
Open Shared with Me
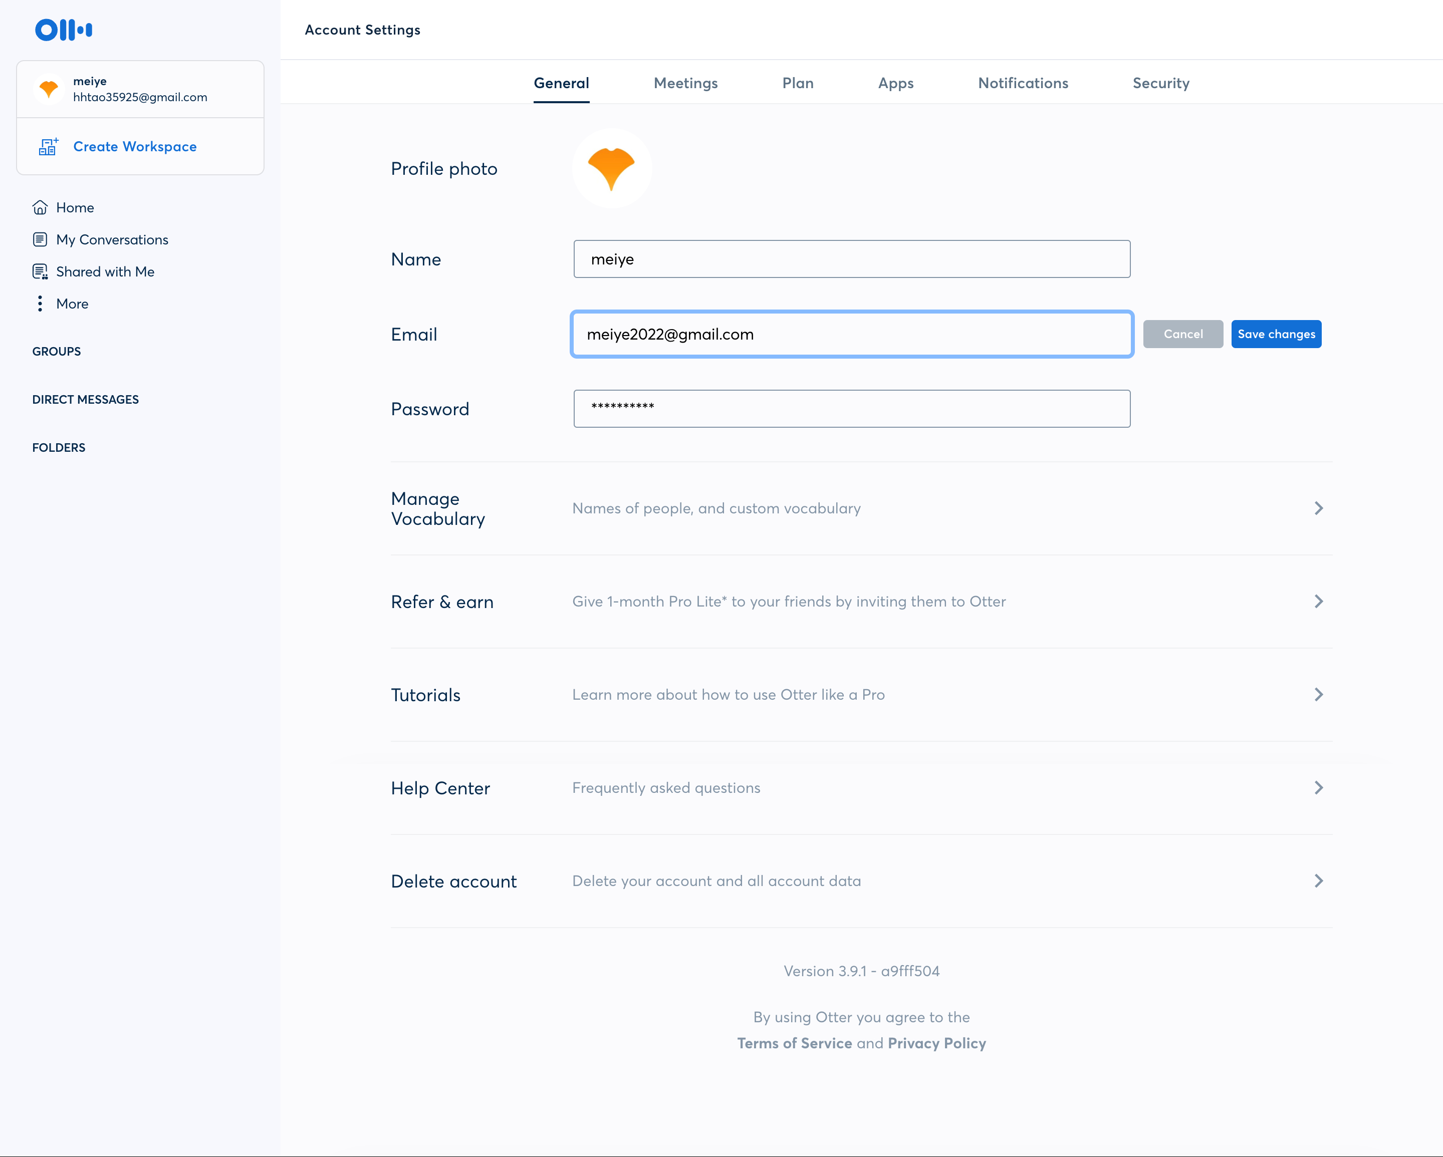[105, 271]
